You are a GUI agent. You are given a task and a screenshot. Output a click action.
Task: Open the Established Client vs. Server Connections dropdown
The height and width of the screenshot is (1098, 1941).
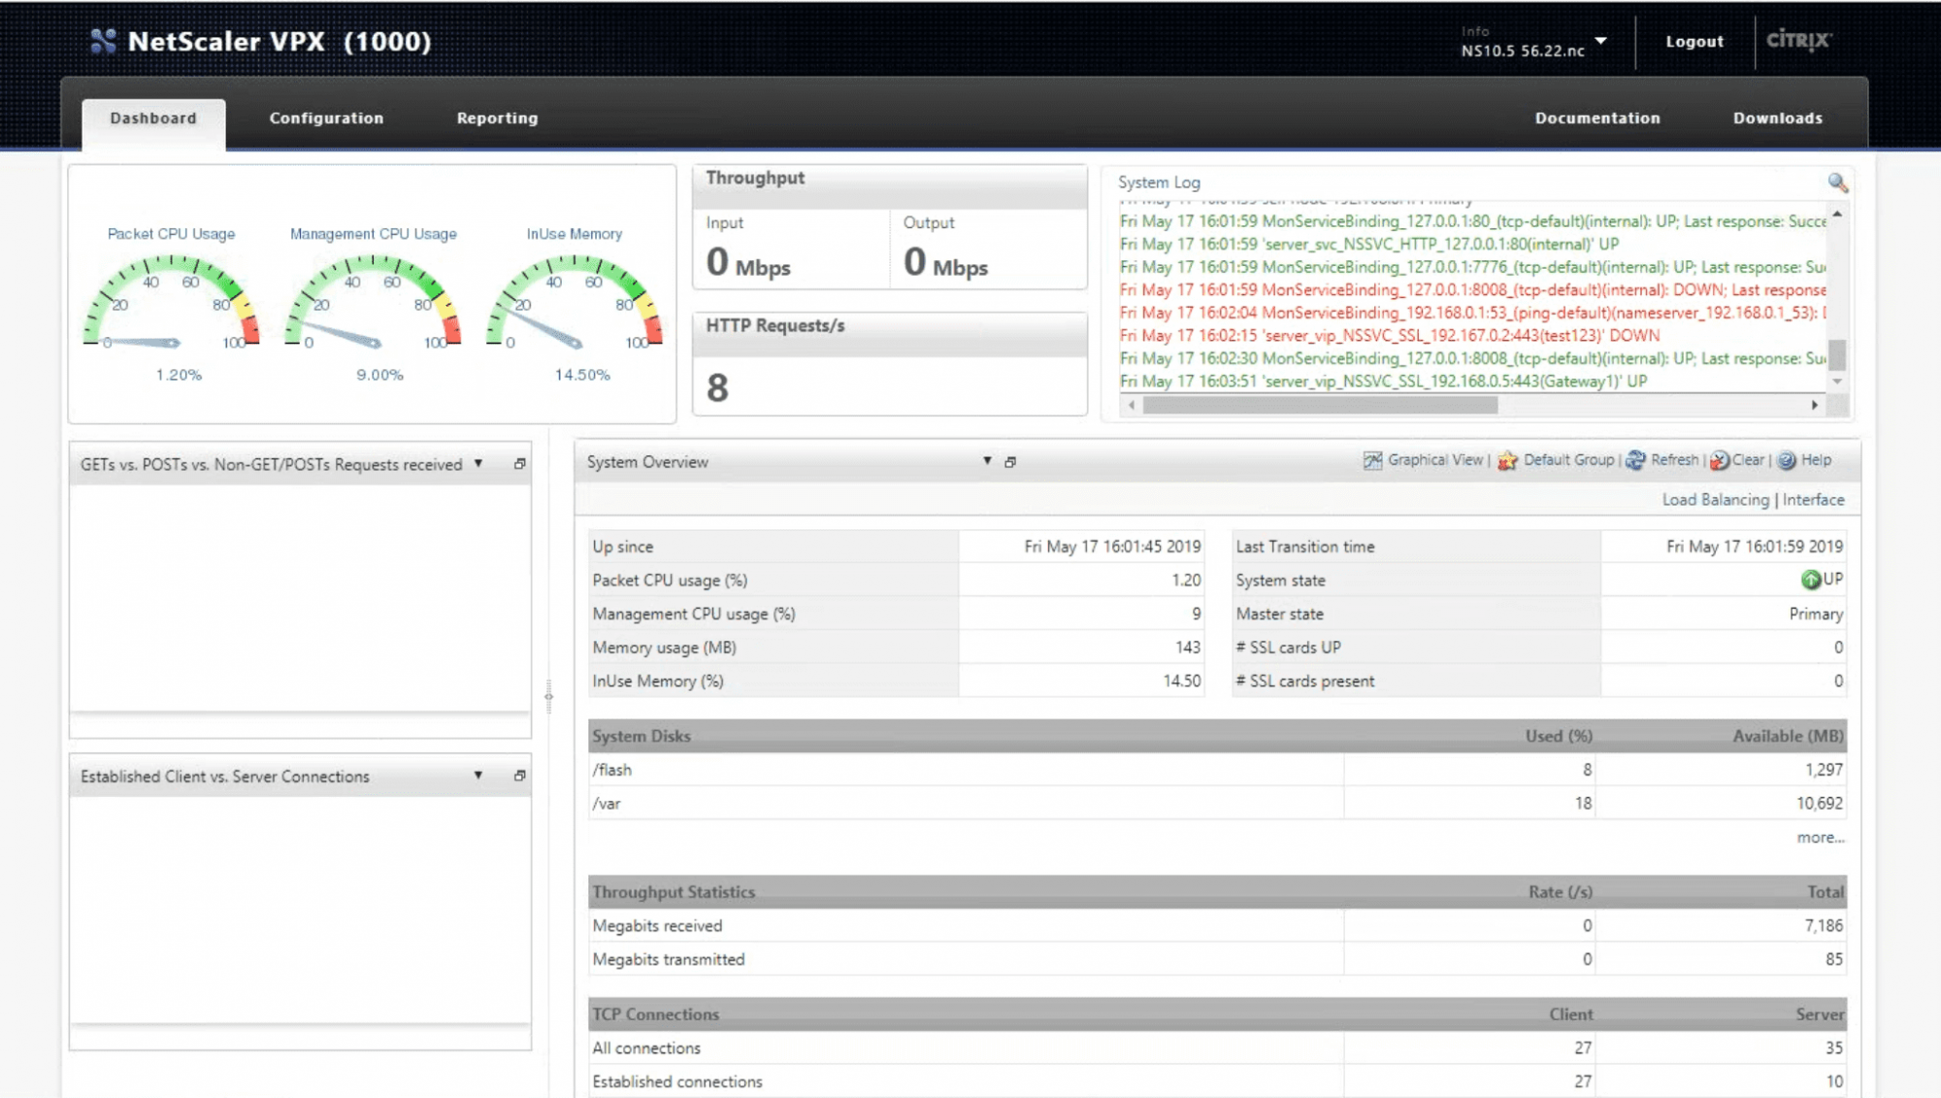[x=478, y=776]
